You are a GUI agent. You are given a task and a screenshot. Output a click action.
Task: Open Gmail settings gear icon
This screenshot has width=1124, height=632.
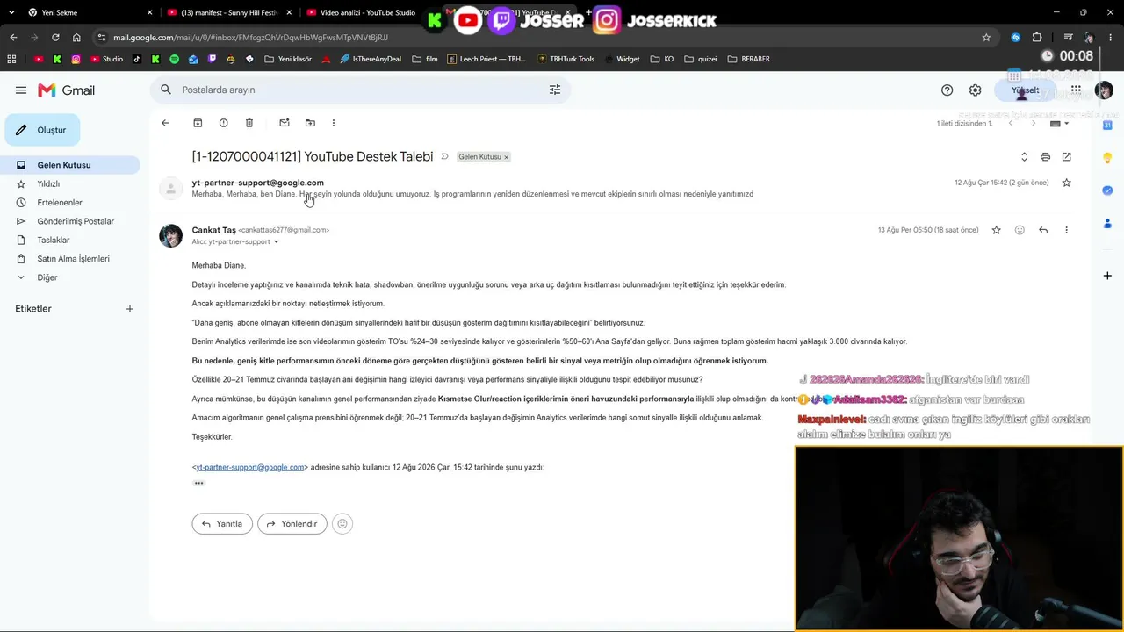click(975, 90)
